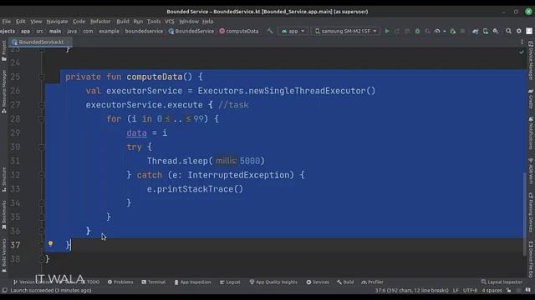Click the Apply Code Changes icon
The image size is (535, 300).
tap(407, 31)
